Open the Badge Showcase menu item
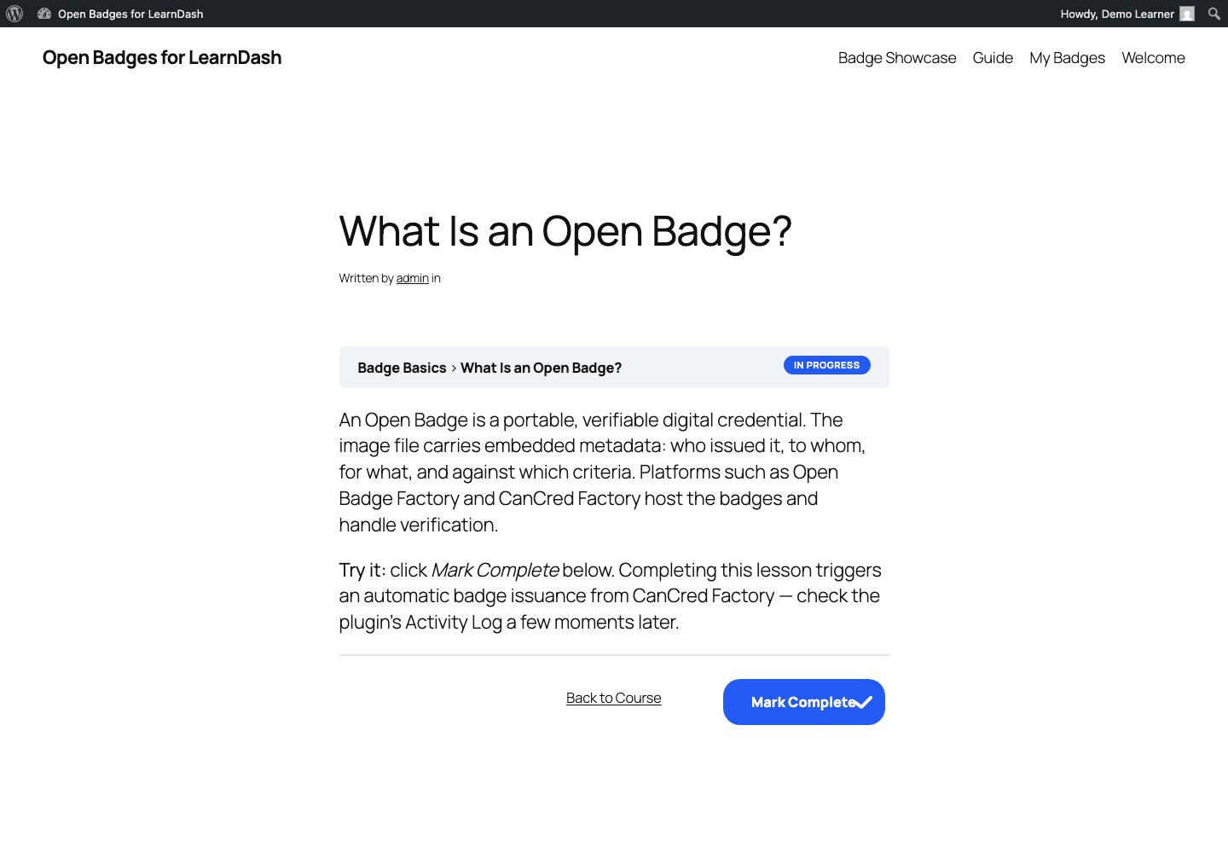The height and width of the screenshot is (853, 1228). [897, 58]
